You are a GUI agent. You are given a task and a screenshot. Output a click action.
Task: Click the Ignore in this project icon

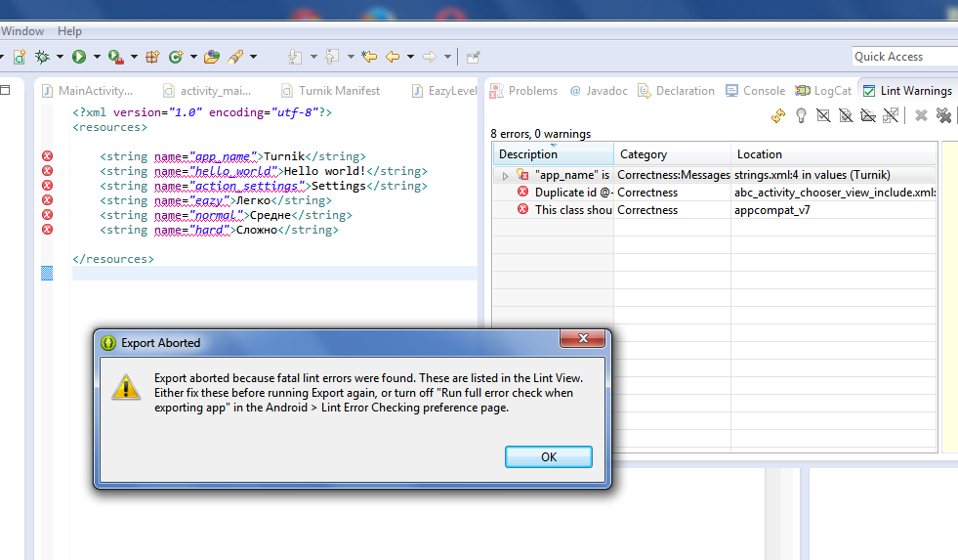[x=868, y=115]
